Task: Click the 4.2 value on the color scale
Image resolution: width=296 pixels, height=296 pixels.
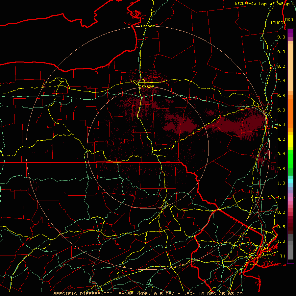Action: click(x=281, y=139)
